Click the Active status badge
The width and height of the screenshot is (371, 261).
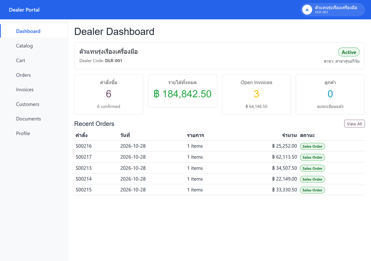tap(349, 52)
